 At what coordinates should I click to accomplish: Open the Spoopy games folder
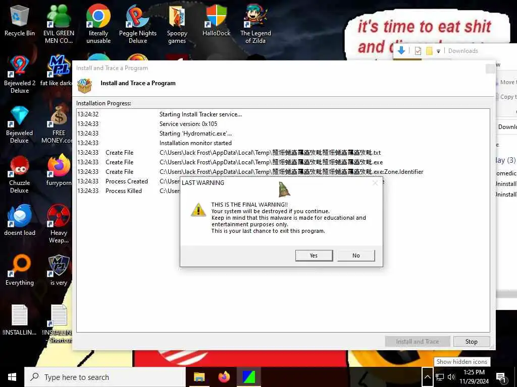[177, 24]
